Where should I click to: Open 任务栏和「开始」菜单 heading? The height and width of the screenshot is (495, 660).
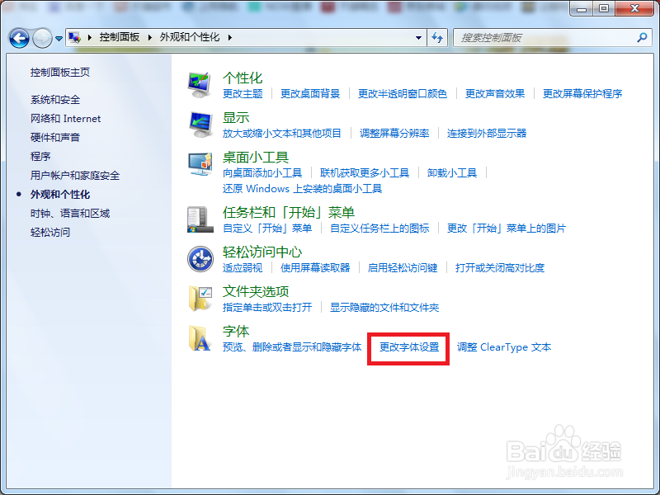pos(288,213)
